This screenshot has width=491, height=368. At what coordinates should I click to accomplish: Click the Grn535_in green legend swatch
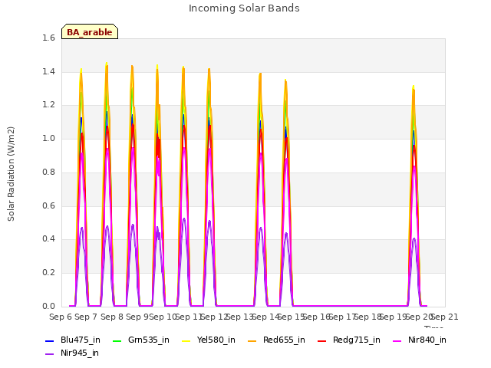click(117, 340)
